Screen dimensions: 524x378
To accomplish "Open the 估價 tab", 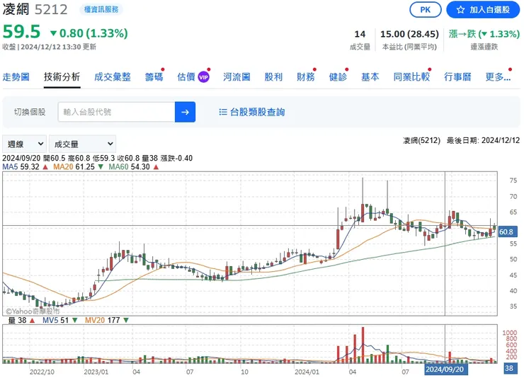I will 186,77.
